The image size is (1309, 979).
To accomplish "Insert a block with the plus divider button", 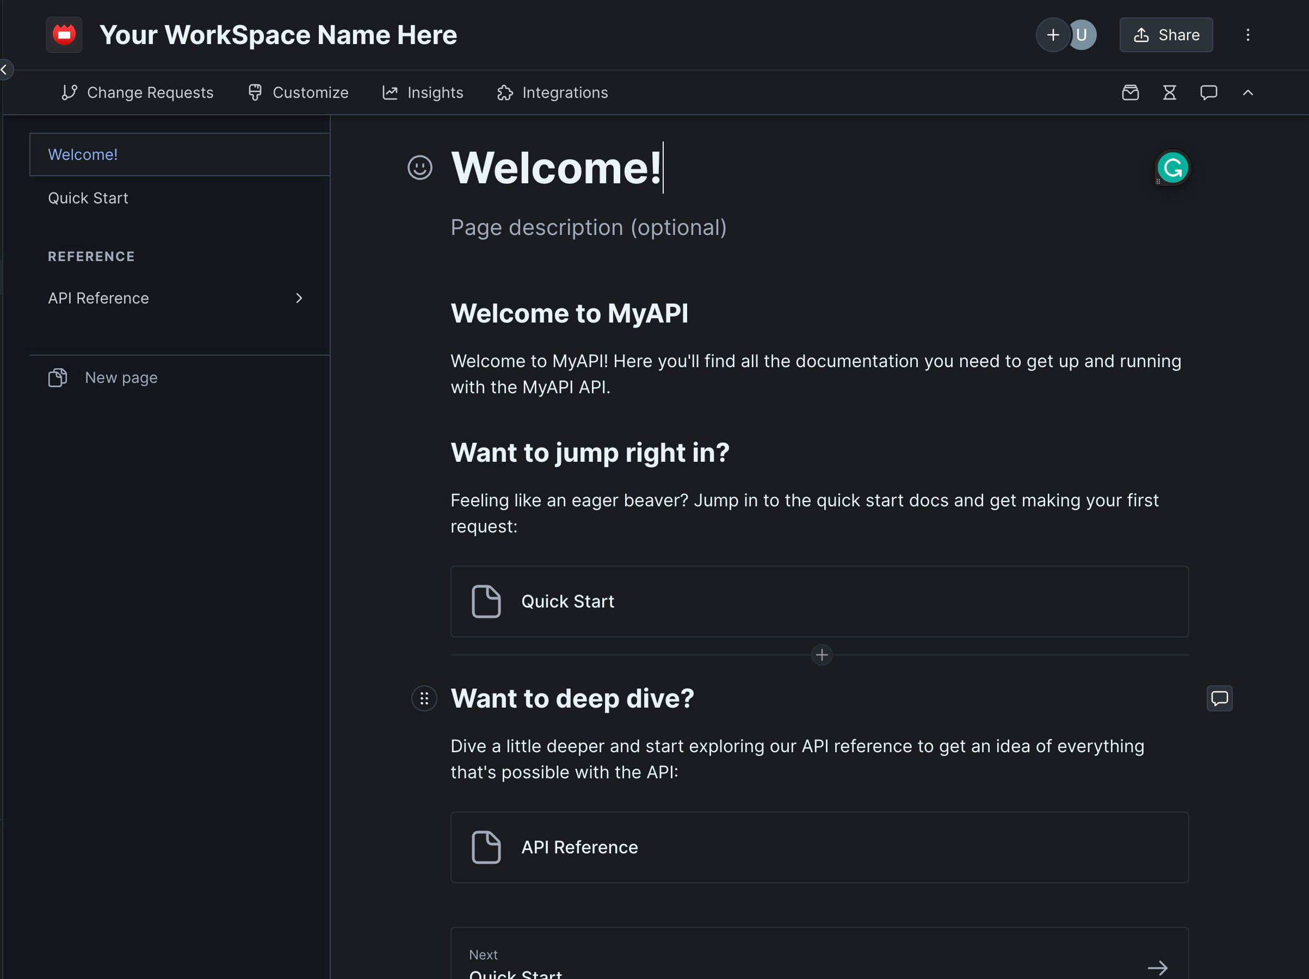I will [822, 655].
